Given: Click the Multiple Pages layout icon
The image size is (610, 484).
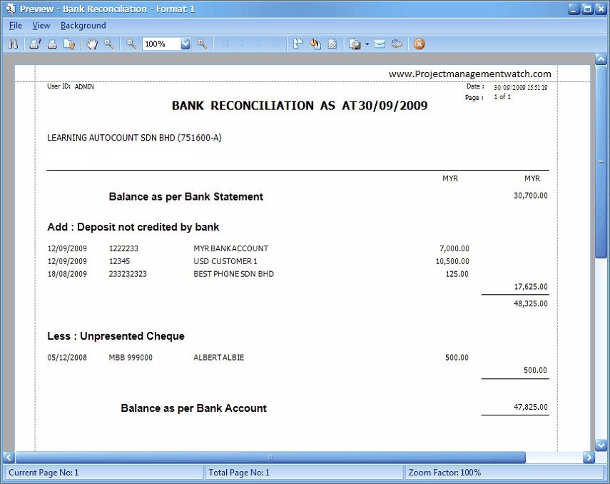Looking at the screenshot, I should point(298,44).
